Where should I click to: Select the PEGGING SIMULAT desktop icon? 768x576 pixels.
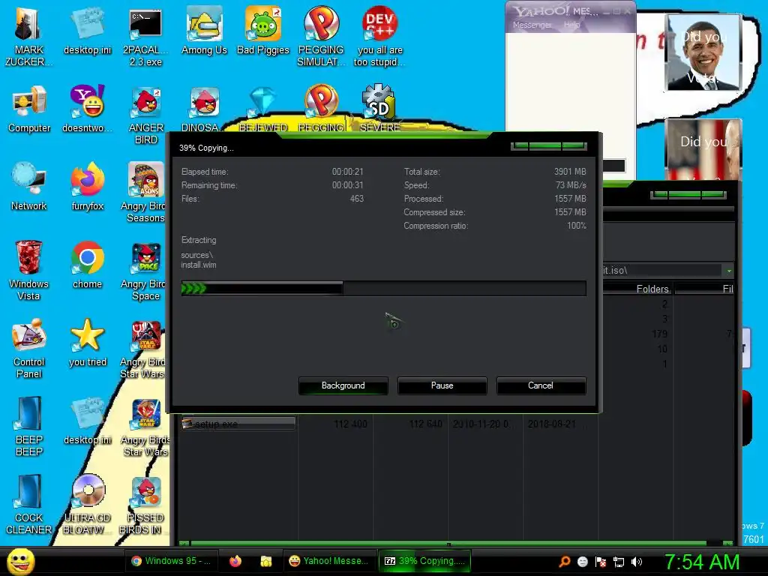point(321,37)
